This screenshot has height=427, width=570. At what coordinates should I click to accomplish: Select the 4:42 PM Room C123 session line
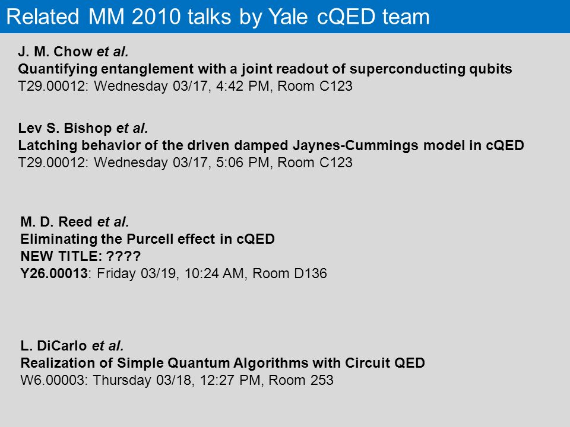[185, 86]
